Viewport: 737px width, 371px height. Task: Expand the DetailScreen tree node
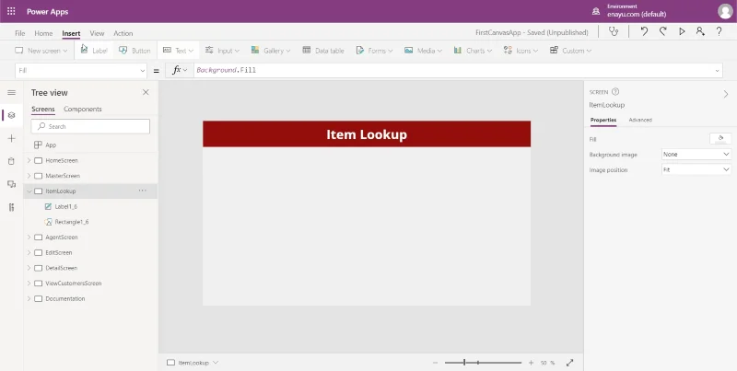click(29, 268)
